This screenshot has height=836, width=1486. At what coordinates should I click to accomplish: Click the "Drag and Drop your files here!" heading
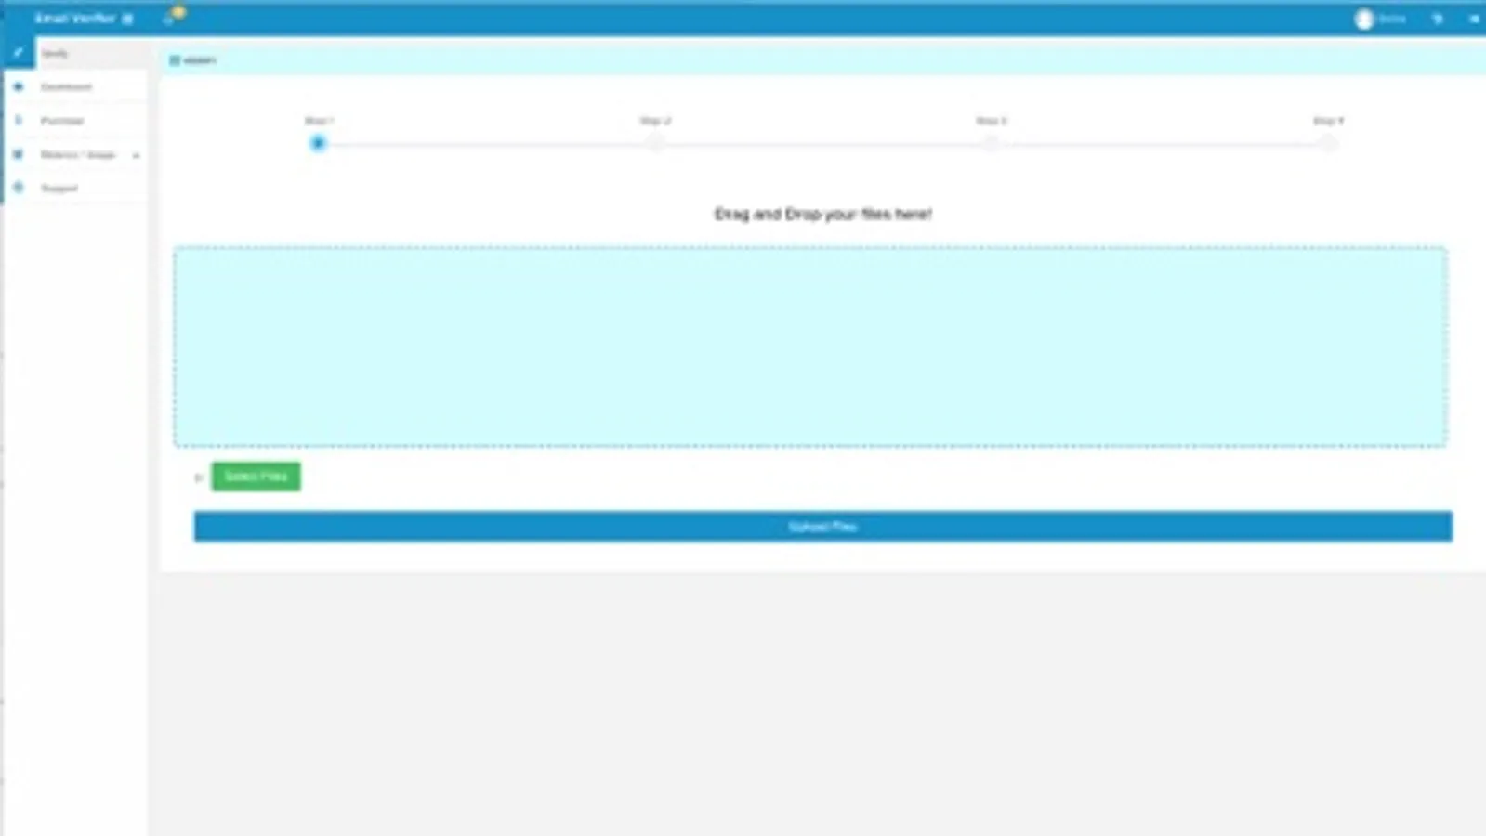click(822, 214)
